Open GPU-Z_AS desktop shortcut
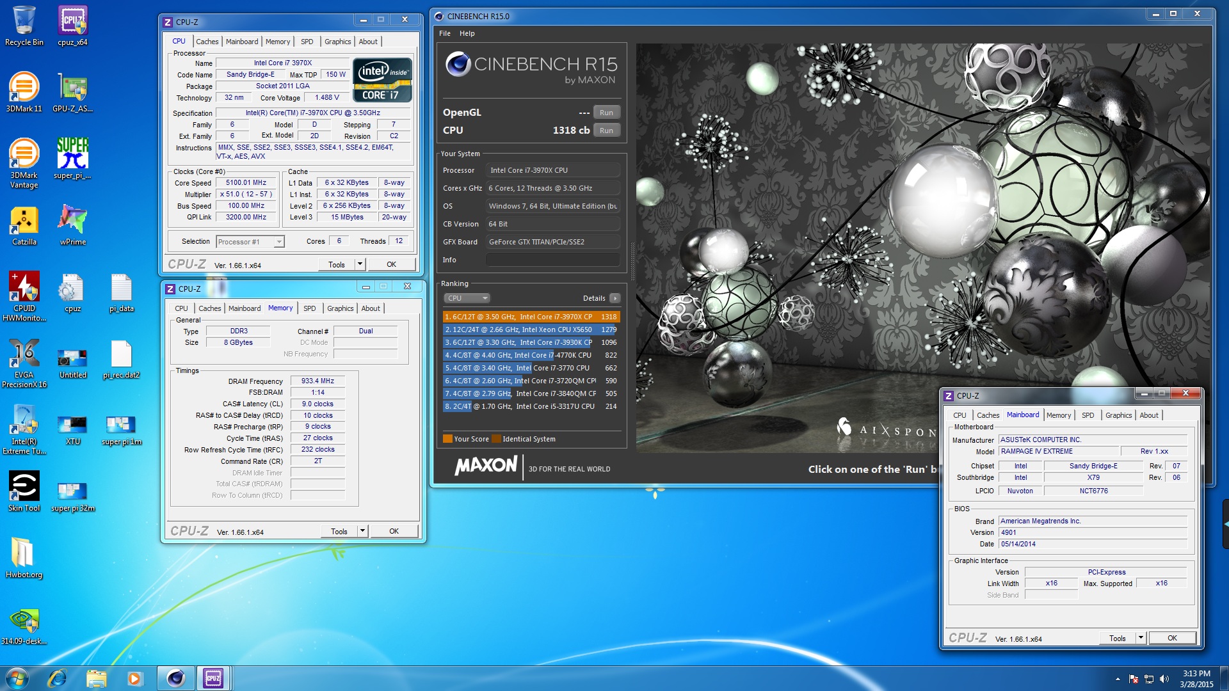This screenshot has width=1229, height=691. click(x=72, y=93)
